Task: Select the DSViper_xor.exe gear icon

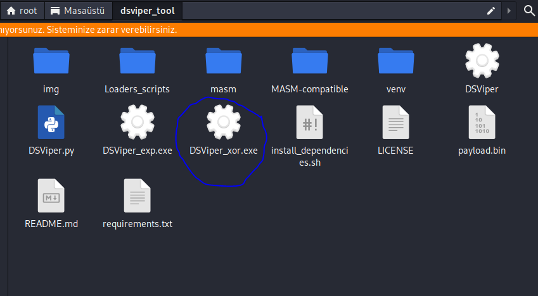Action: (x=223, y=122)
